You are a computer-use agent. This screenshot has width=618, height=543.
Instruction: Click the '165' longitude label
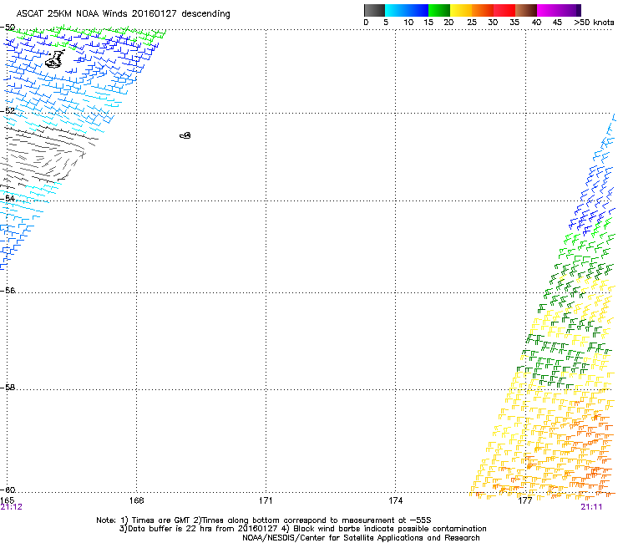point(7,500)
